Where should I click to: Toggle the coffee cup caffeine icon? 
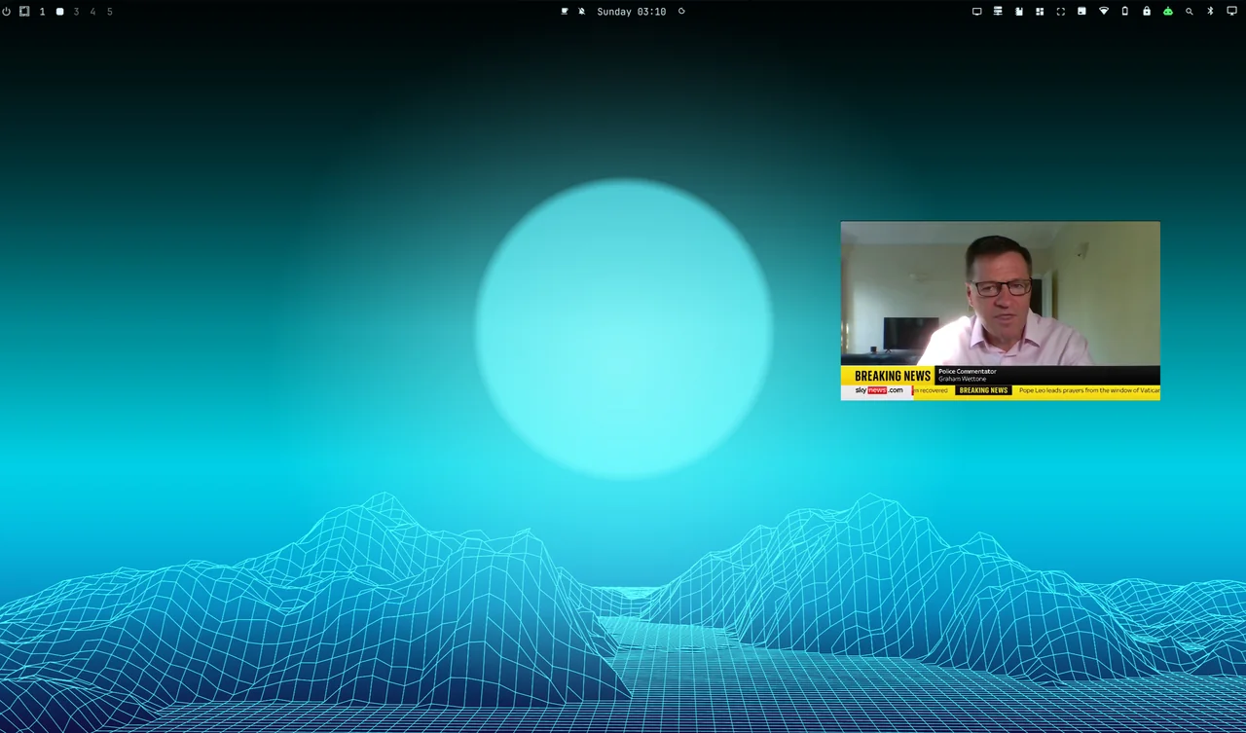click(565, 12)
